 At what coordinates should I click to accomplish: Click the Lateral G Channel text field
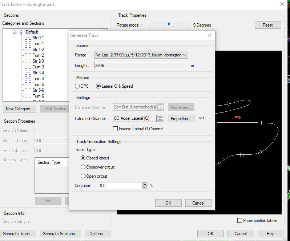(134, 118)
